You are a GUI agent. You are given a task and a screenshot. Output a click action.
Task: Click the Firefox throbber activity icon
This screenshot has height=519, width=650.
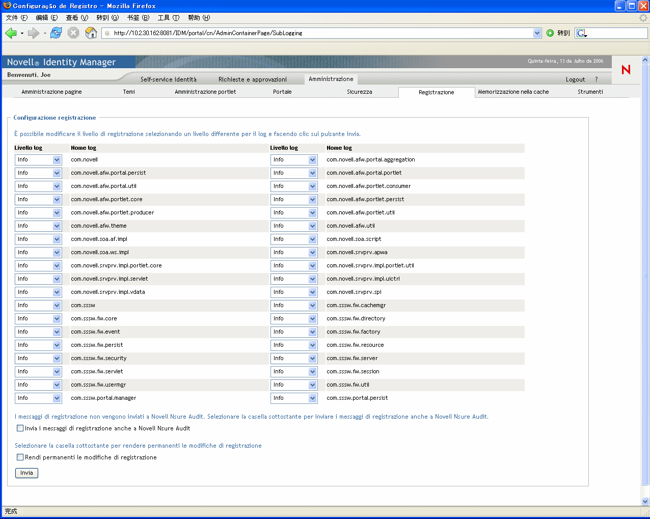coord(643,18)
